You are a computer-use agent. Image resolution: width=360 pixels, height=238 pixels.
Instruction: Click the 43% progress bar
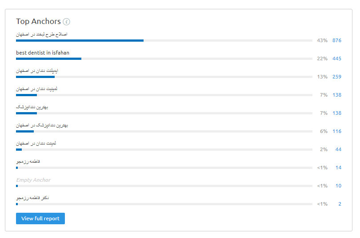164,40
